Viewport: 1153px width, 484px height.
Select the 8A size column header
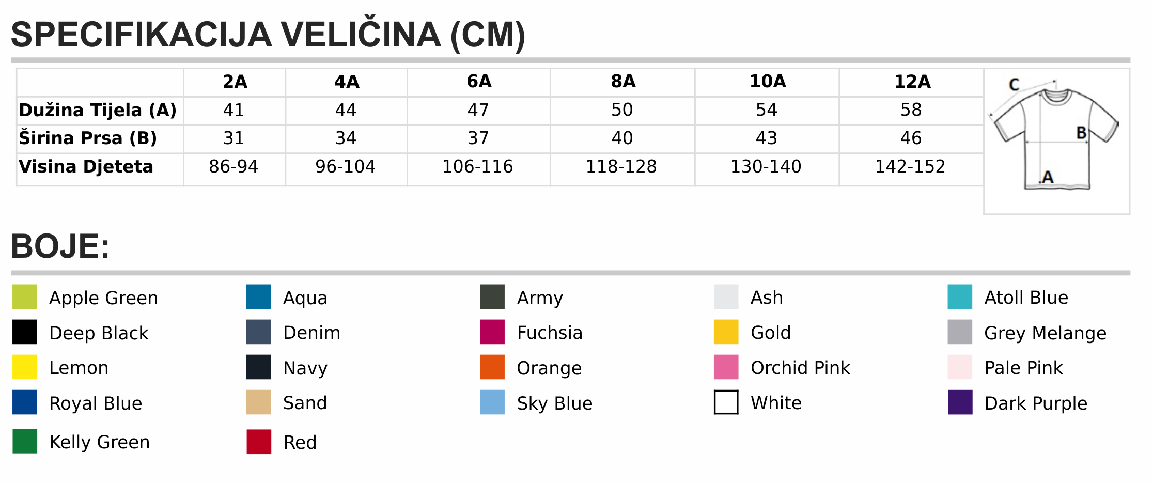[623, 82]
